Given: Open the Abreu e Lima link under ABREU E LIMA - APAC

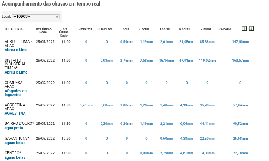Looking at the screenshot, I should click(x=16, y=50).
